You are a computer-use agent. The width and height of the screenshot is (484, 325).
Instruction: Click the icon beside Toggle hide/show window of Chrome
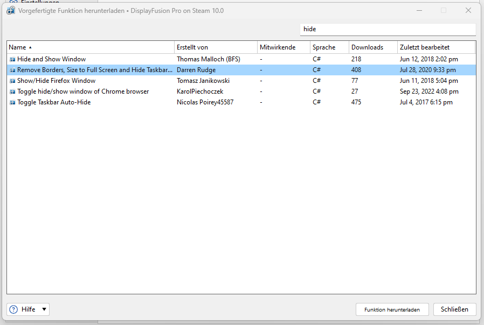[x=12, y=91]
